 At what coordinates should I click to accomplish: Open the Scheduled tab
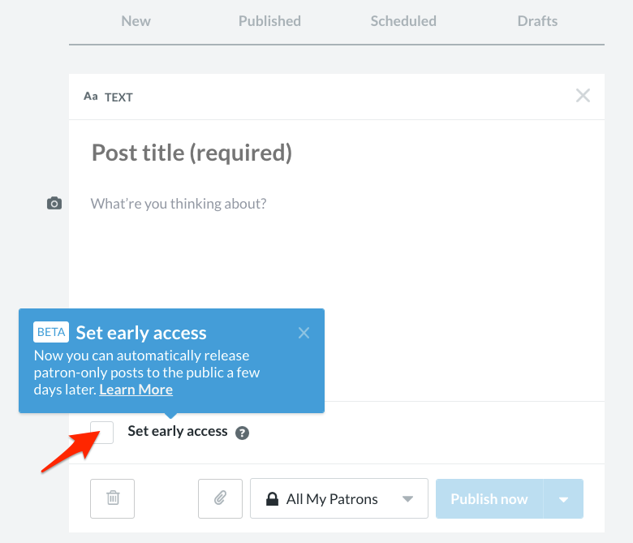(403, 21)
